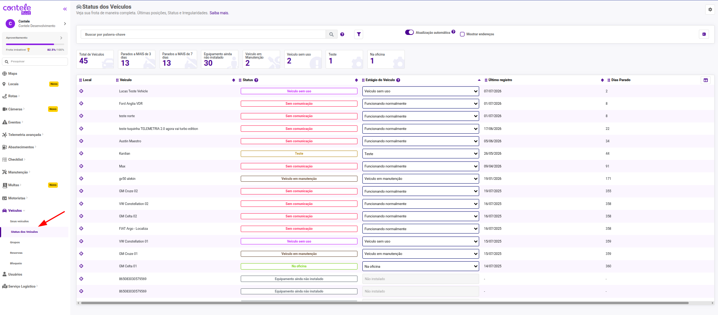Toggle the Atualização automática switch
718x315 pixels.
tap(409, 32)
